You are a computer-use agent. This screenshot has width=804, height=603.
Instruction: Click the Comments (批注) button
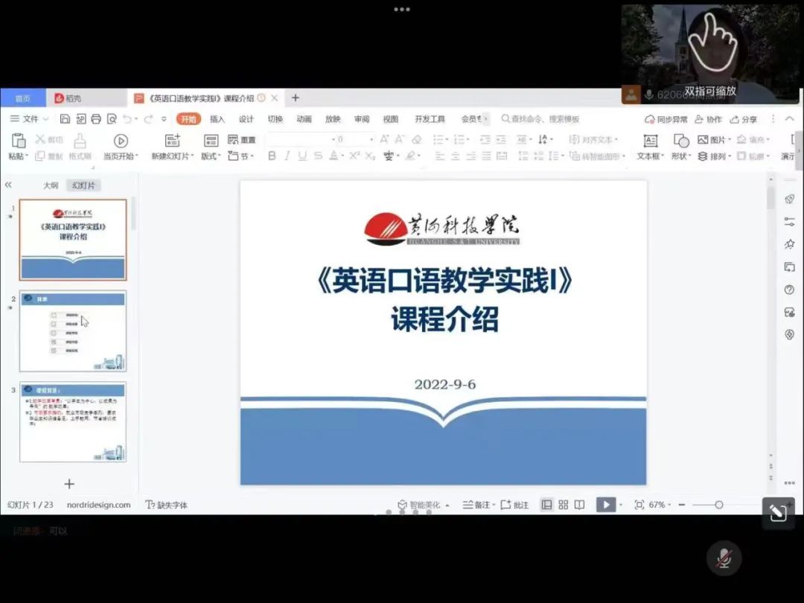[x=514, y=505]
